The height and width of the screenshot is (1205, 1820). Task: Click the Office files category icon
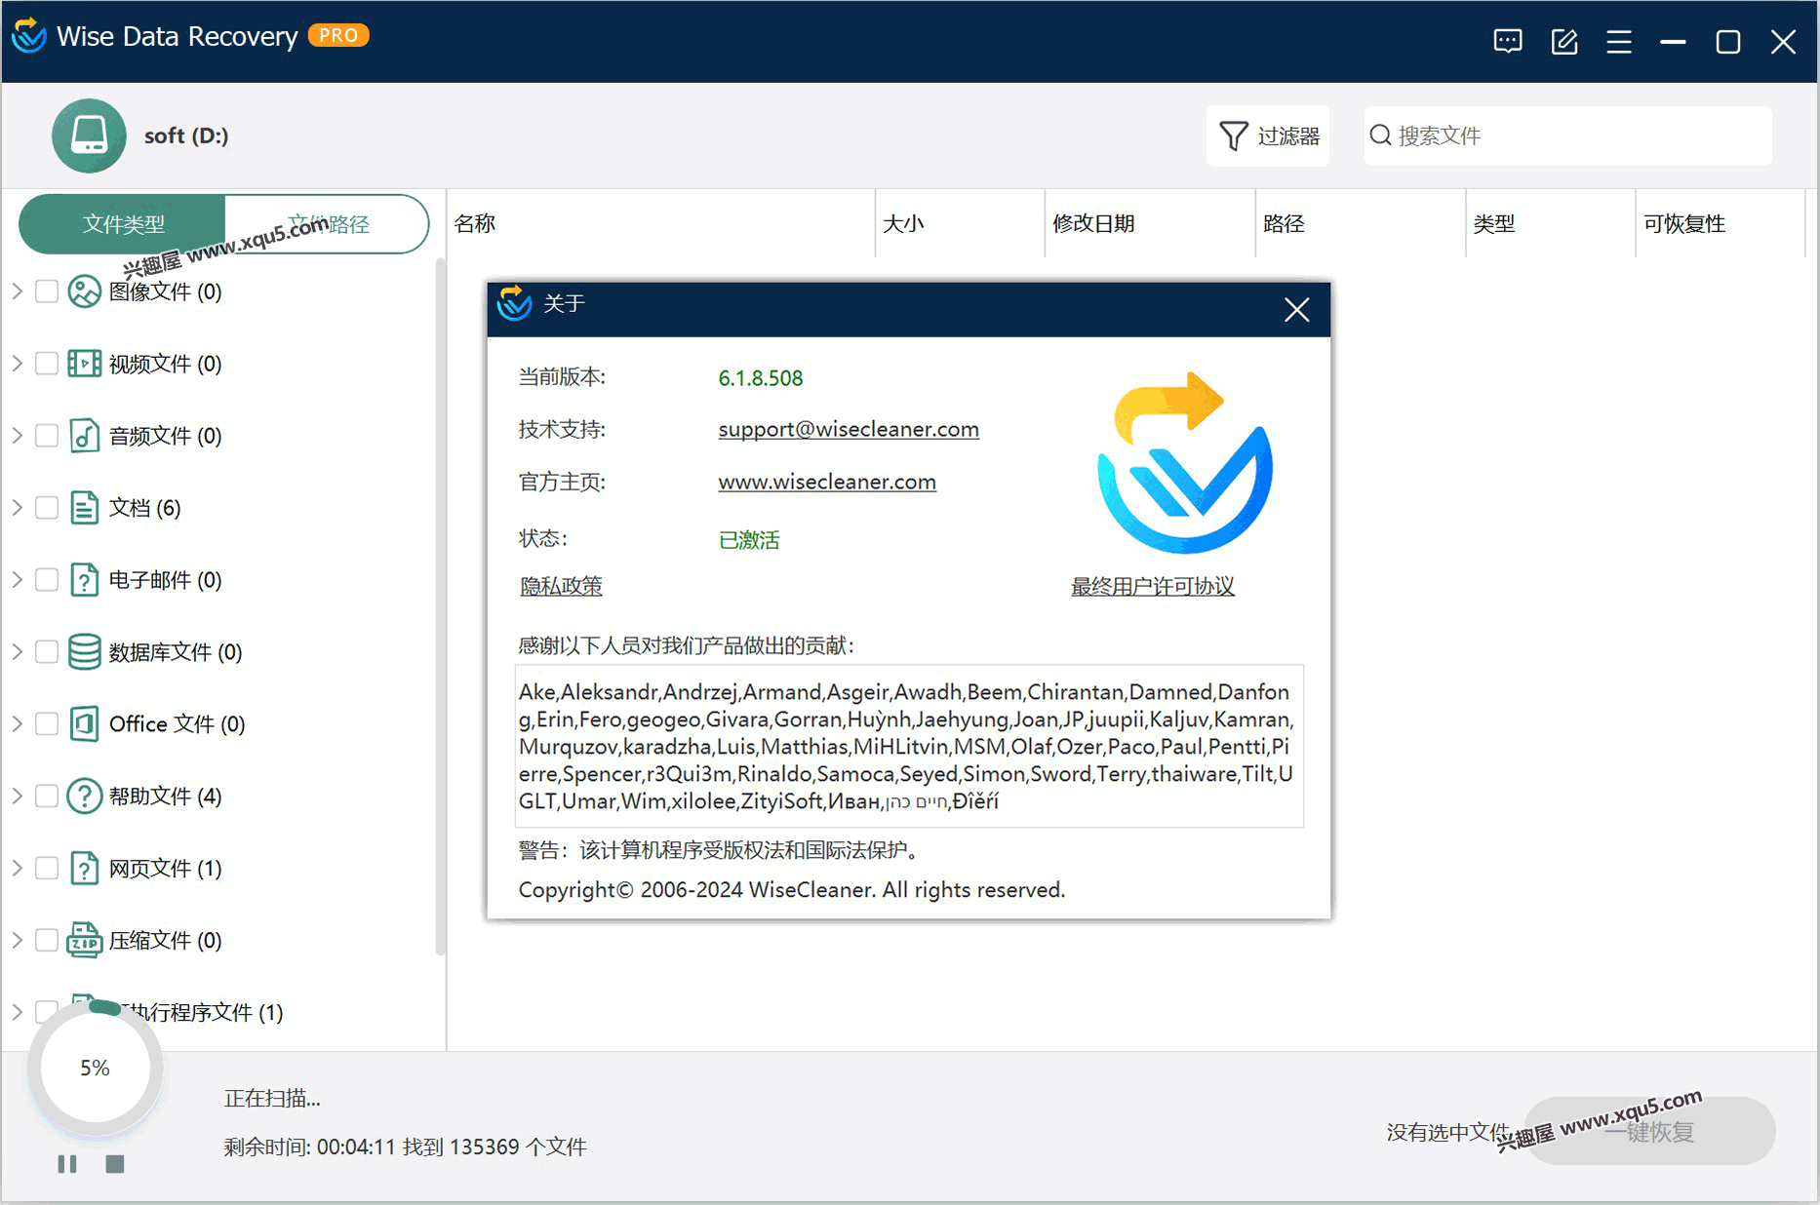(85, 724)
